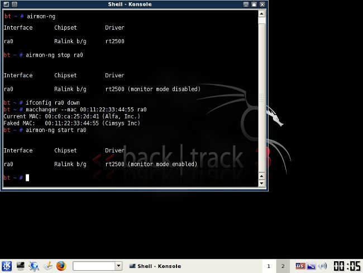Expand the taskbar command field dropdown arrow

tap(118, 266)
